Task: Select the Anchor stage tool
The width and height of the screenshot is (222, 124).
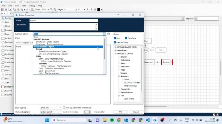Action: tap(7, 74)
